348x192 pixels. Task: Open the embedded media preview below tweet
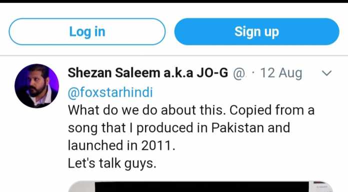200,187
